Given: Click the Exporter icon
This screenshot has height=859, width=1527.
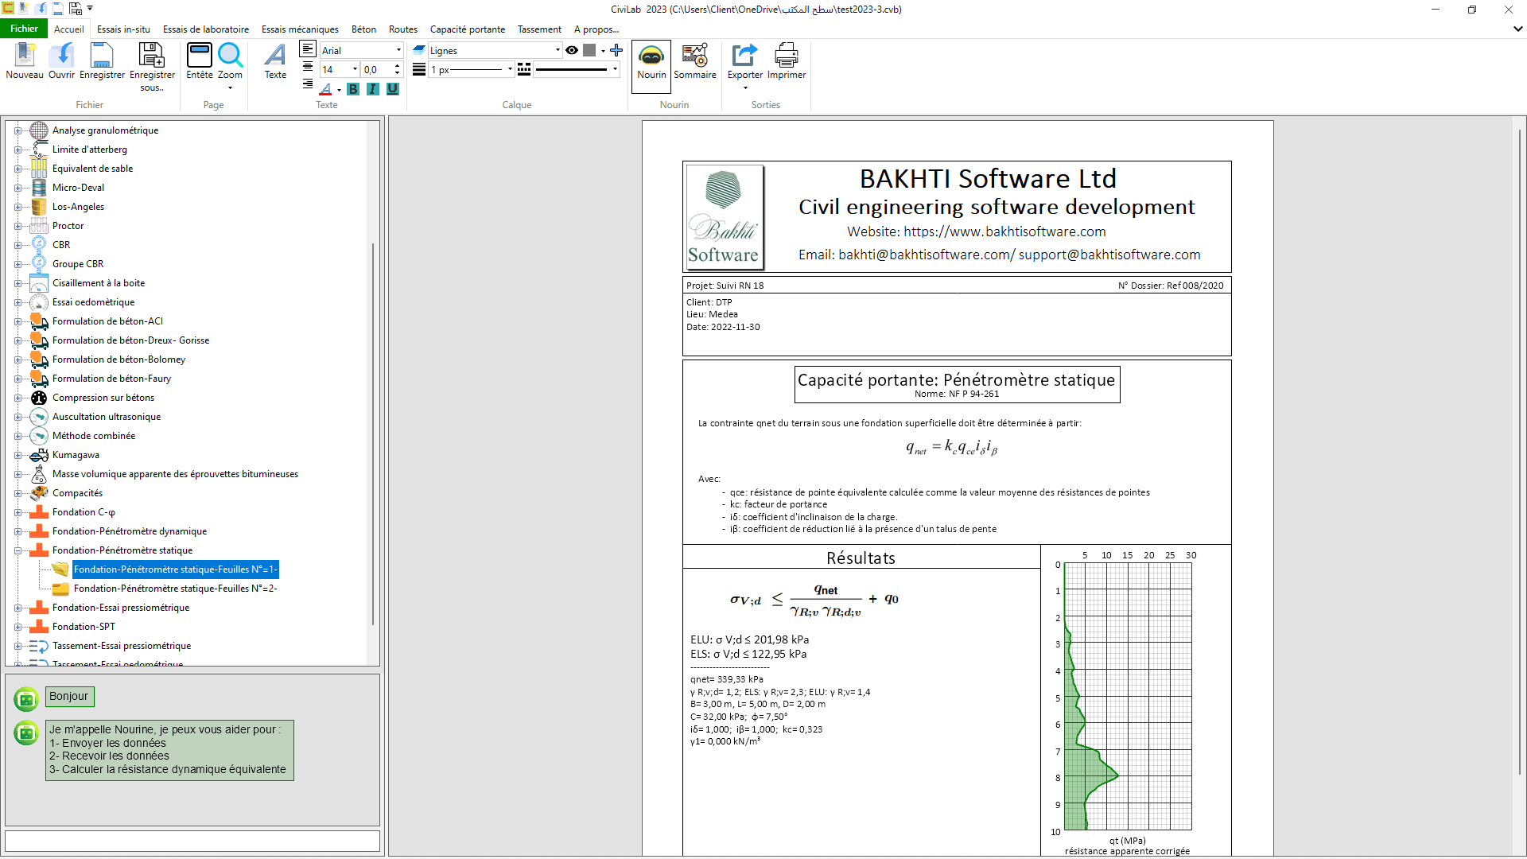Looking at the screenshot, I should pyautogui.click(x=745, y=56).
